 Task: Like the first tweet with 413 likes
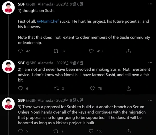(91, 51)
